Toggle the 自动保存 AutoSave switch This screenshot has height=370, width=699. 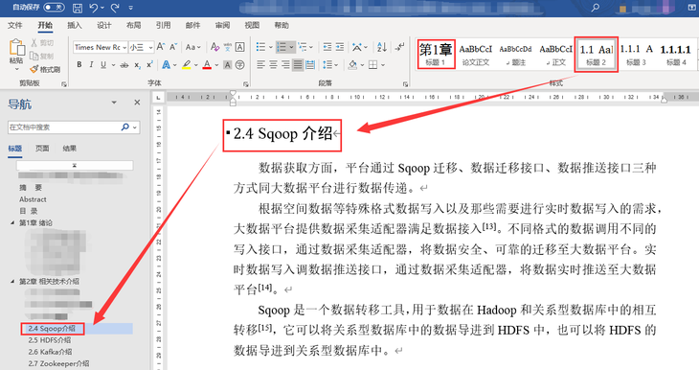pos(54,8)
